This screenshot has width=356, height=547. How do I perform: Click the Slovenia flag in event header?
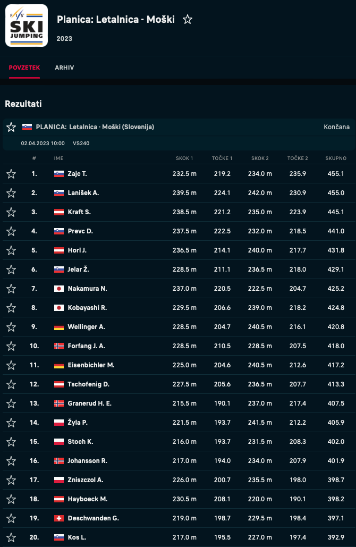click(27, 127)
